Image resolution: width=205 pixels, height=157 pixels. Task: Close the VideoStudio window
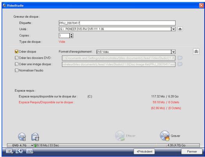tap(201, 5)
